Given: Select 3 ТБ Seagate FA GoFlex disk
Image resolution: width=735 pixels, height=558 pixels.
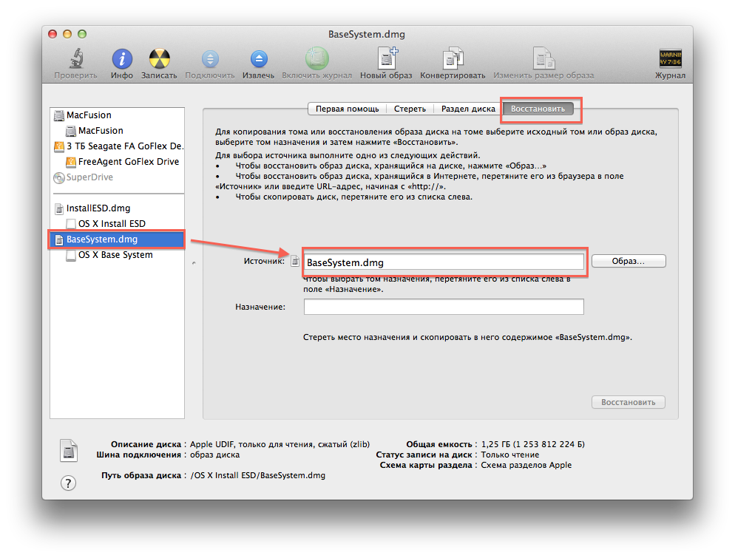Looking at the screenshot, I should point(117,146).
